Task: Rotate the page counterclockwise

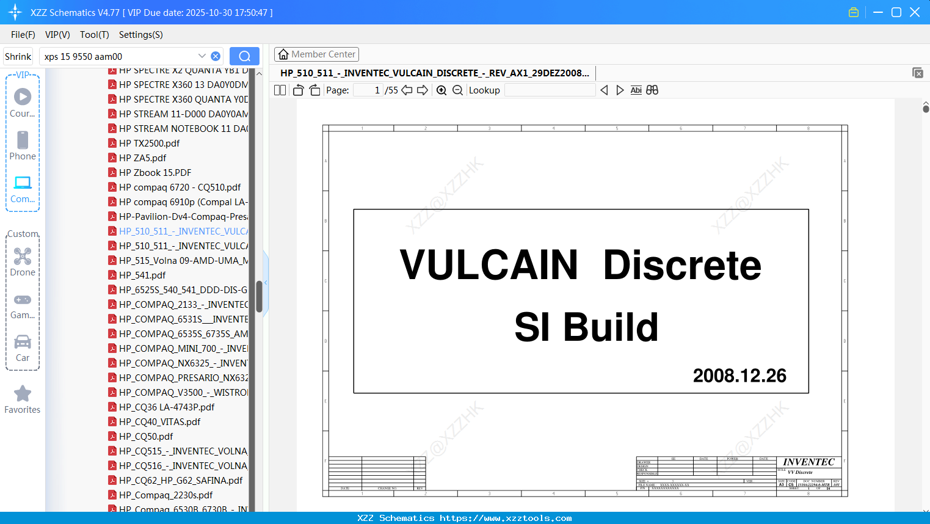Action: click(x=299, y=90)
